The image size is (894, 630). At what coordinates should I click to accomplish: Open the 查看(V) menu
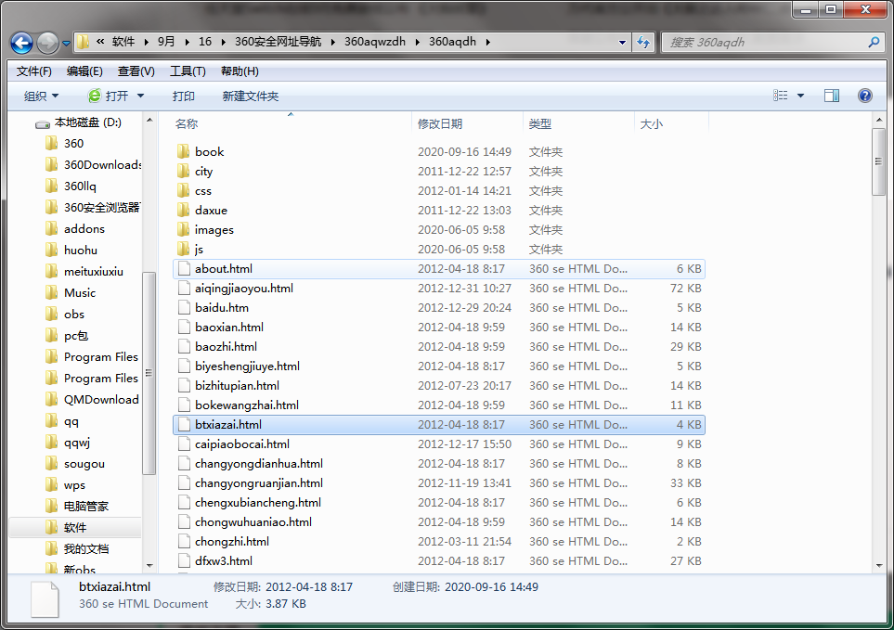point(136,71)
